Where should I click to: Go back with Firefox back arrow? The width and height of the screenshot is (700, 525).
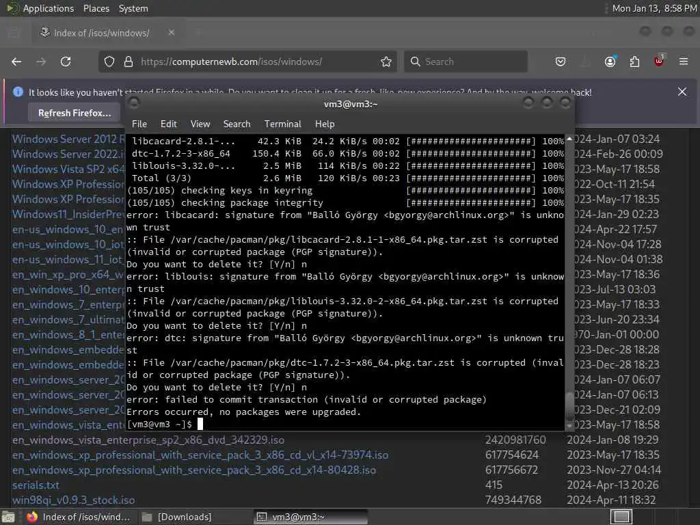tap(16, 62)
